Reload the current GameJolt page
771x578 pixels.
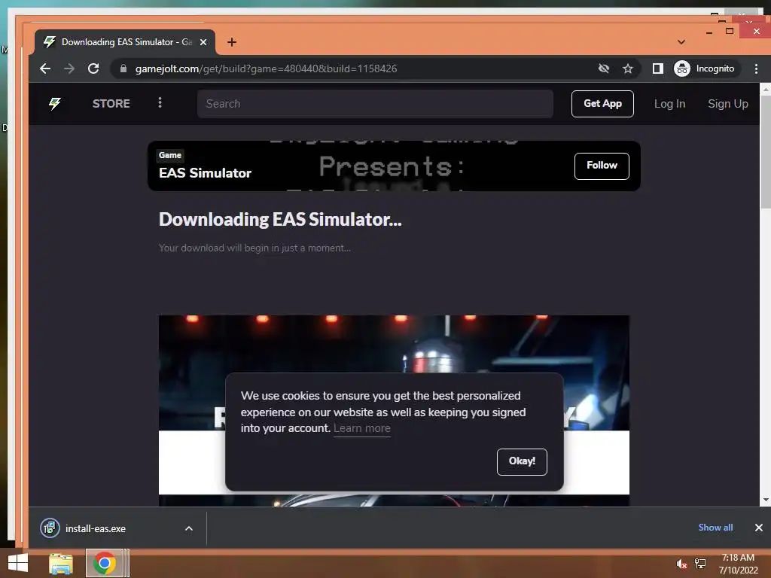[x=93, y=68]
